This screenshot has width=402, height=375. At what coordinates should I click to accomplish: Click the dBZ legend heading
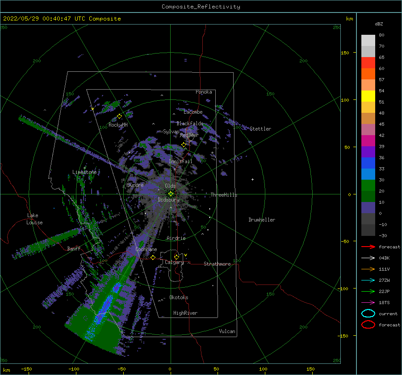[x=379, y=24]
